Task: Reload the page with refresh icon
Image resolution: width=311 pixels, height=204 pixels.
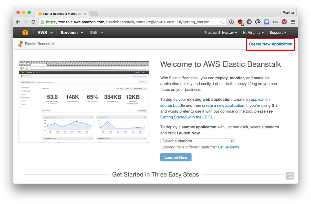Action: 33,22
